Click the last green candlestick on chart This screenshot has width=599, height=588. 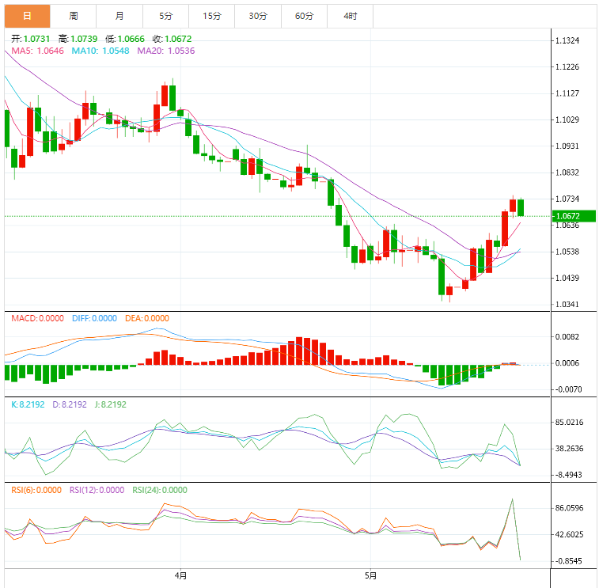521,207
